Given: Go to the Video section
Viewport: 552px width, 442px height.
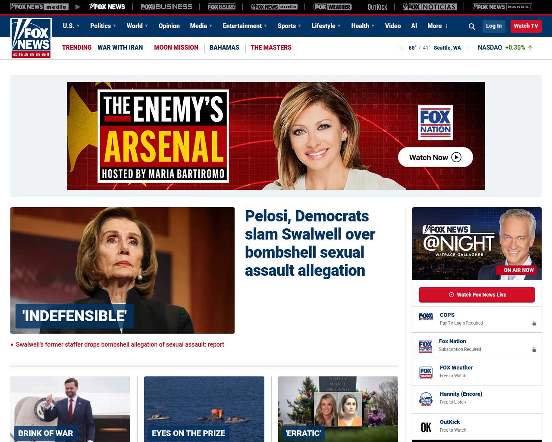Looking at the screenshot, I should 393,26.
